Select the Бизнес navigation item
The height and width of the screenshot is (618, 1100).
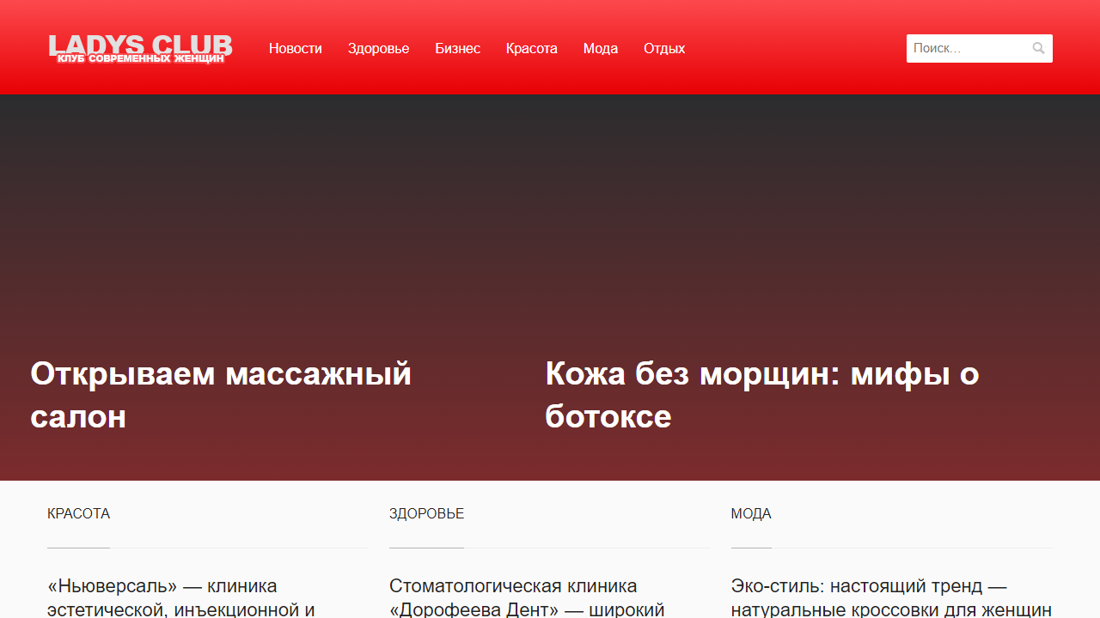(x=458, y=48)
